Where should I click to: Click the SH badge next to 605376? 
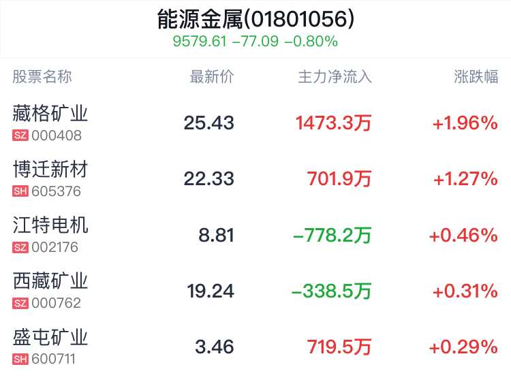click(20, 191)
